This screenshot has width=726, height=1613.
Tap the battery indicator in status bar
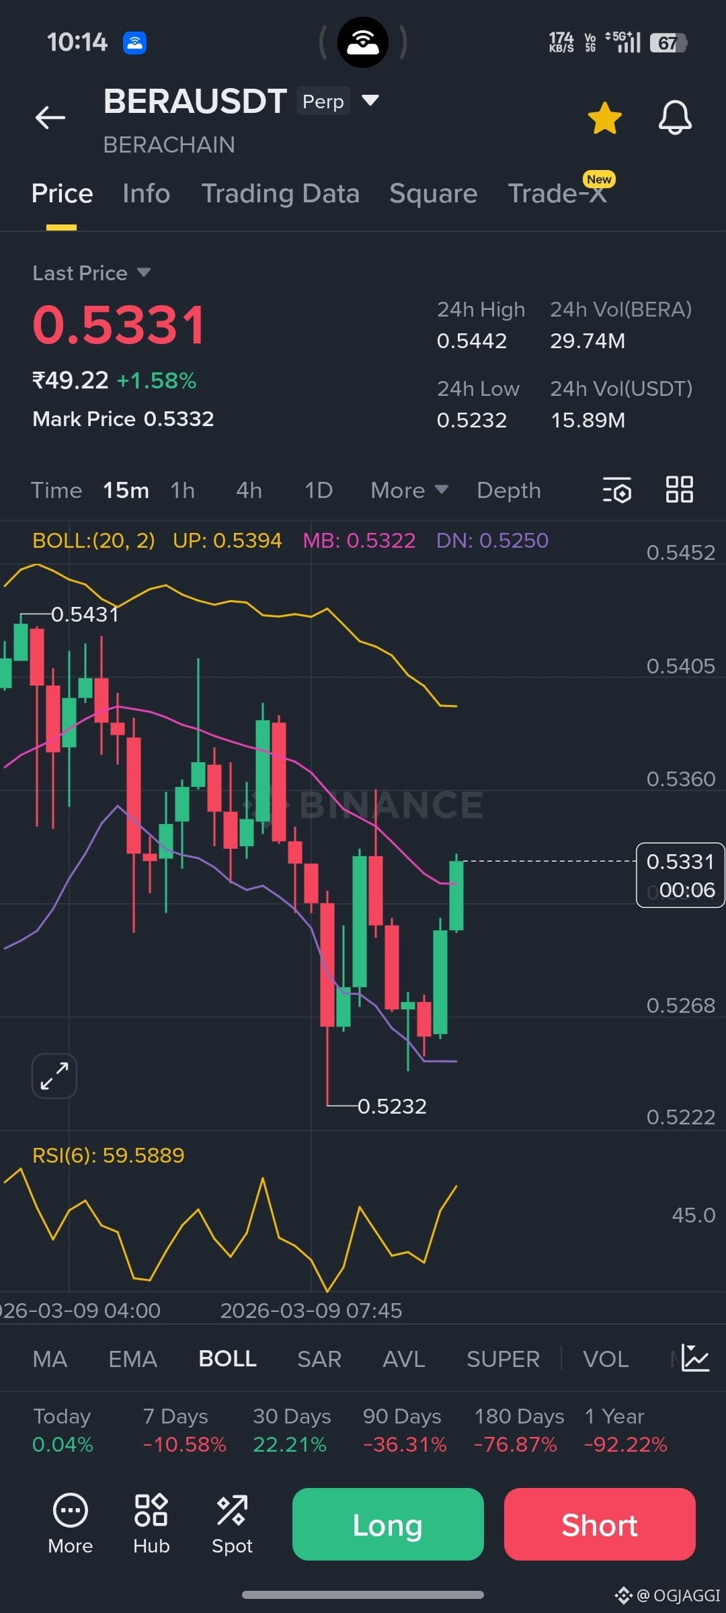click(x=668, y=43)
